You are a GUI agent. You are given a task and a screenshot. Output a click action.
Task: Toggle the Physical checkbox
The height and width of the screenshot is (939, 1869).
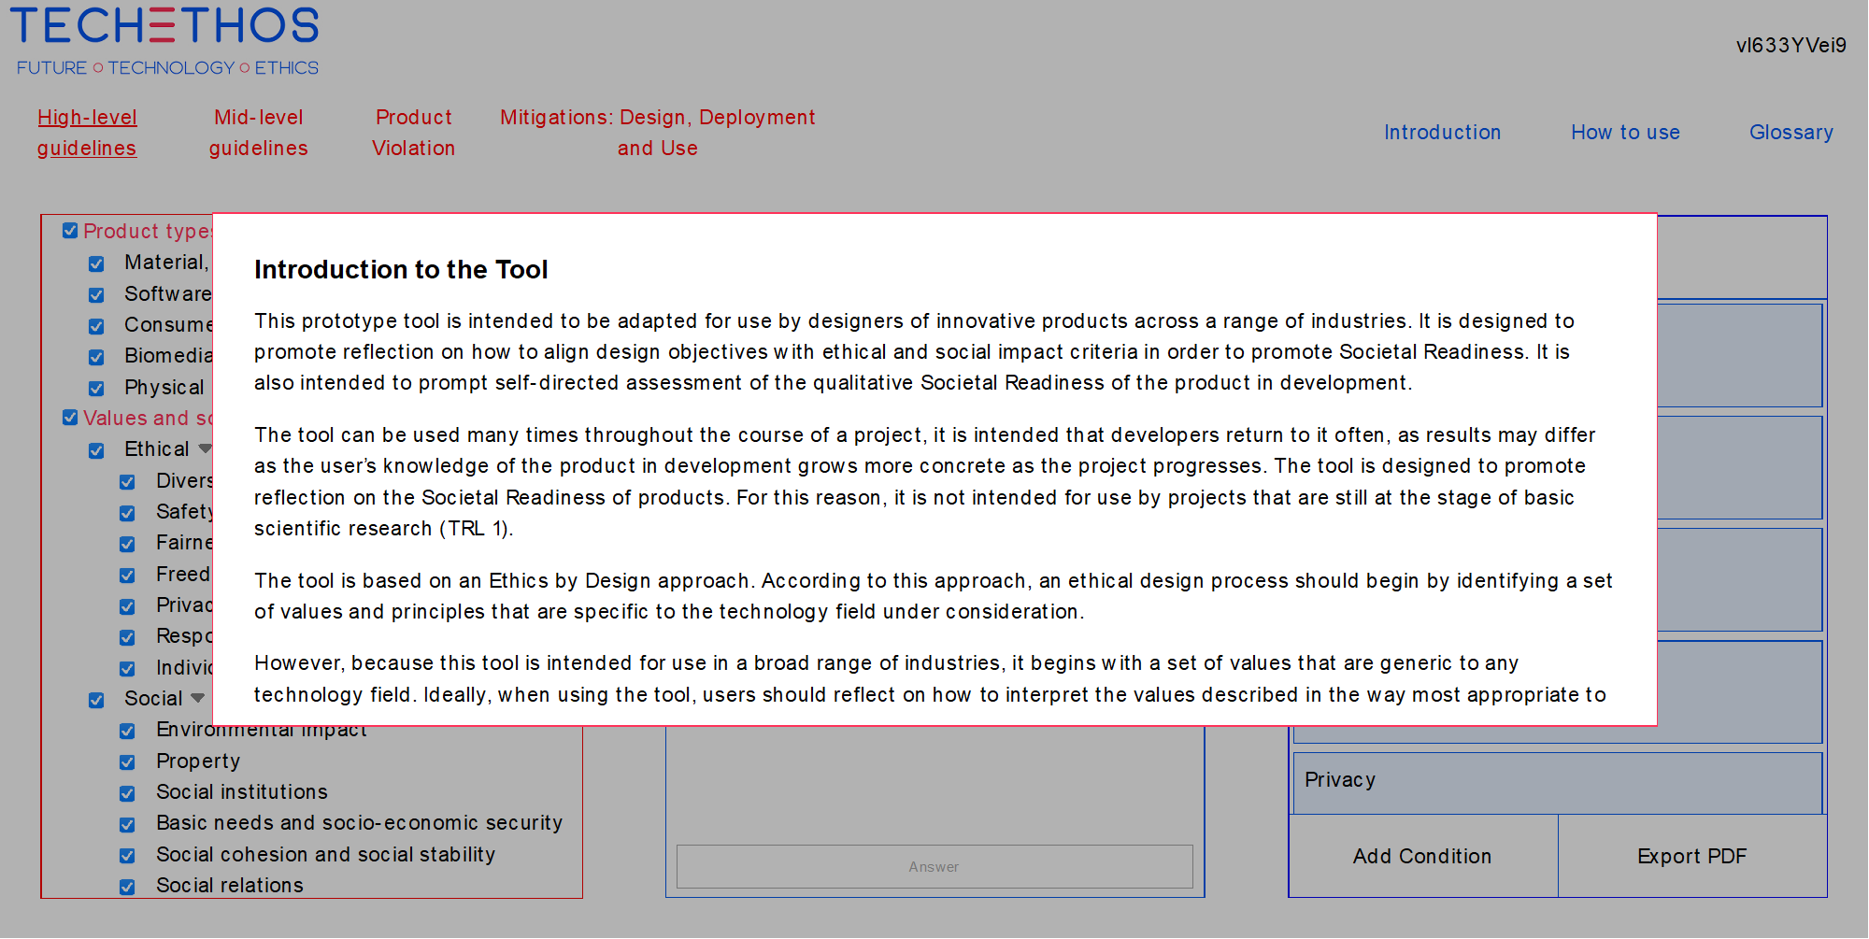click(96, 389)
